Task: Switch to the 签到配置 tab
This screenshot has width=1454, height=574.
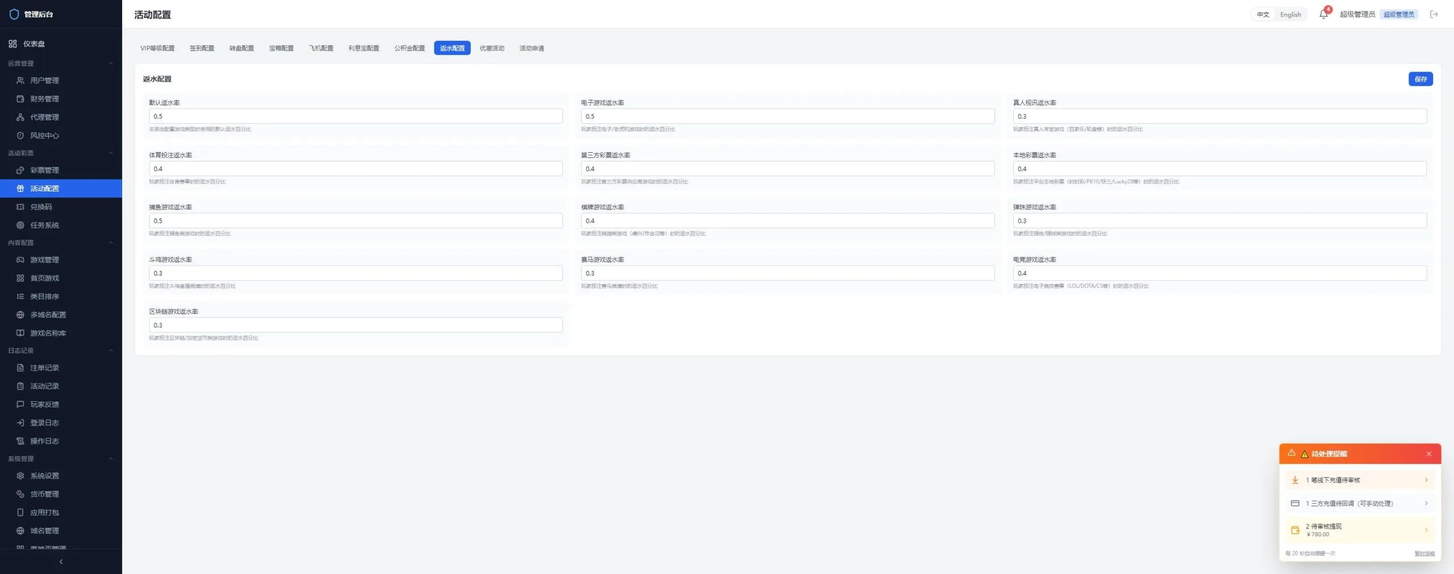Action: pyautogui.click(x=202, y=48)
